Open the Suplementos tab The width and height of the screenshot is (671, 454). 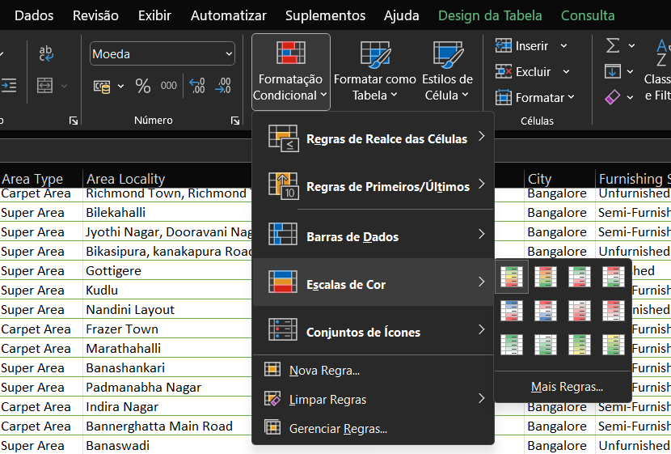(x=325, y=15)
